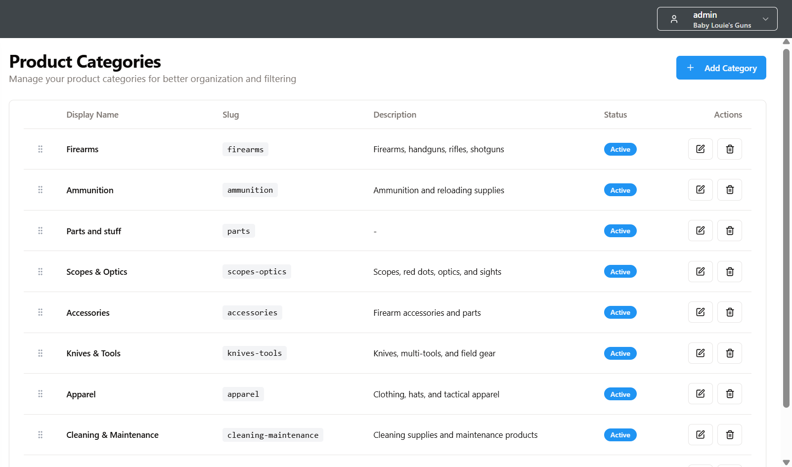Click the drag handle for Cleaning & Maintenance

coord(41,435)
